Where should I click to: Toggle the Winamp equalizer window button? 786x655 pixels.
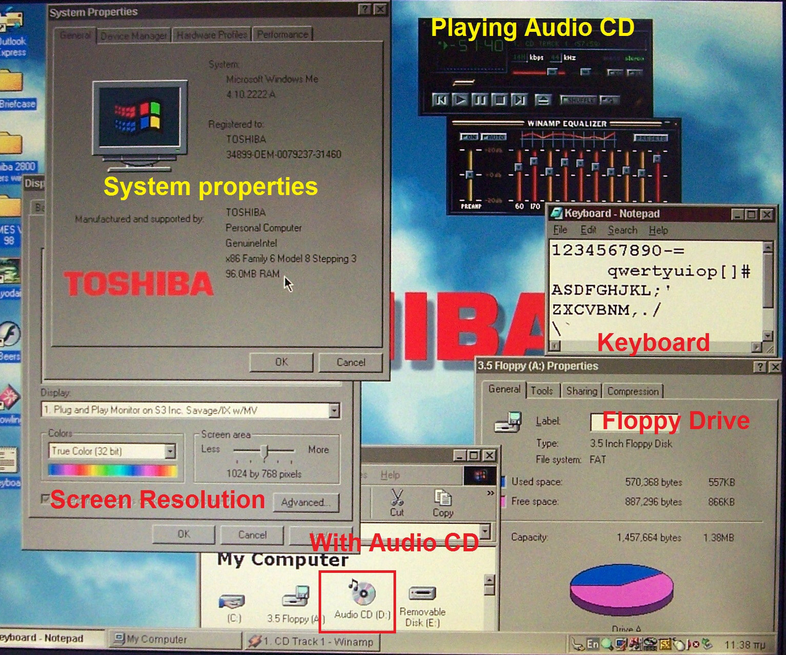pyautogui.click(x=615, y=72)
